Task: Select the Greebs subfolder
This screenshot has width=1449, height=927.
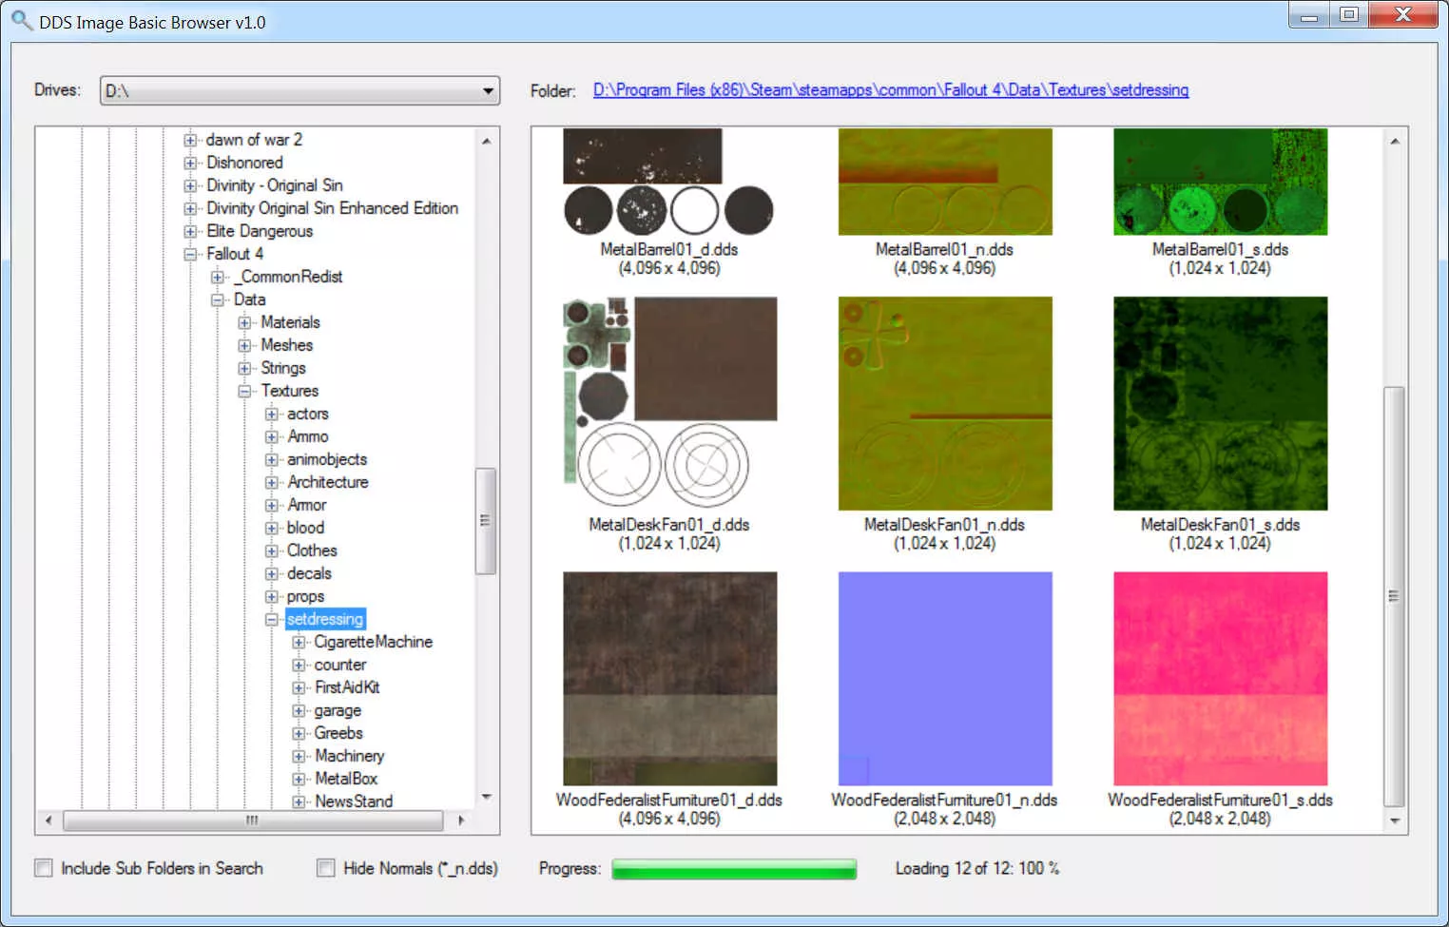Action: point(338,733)
